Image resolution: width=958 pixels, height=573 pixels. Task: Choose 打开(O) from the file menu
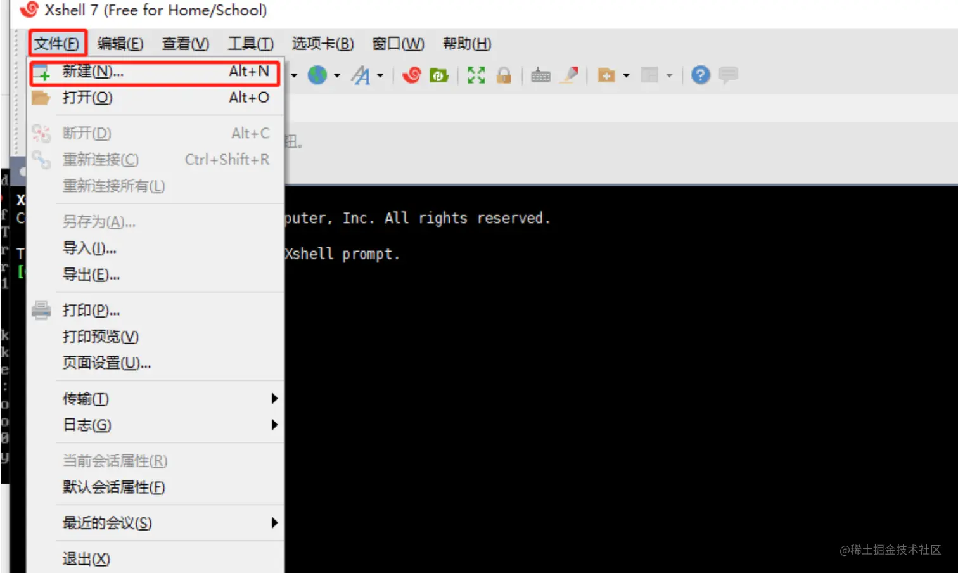pos(155,98)
